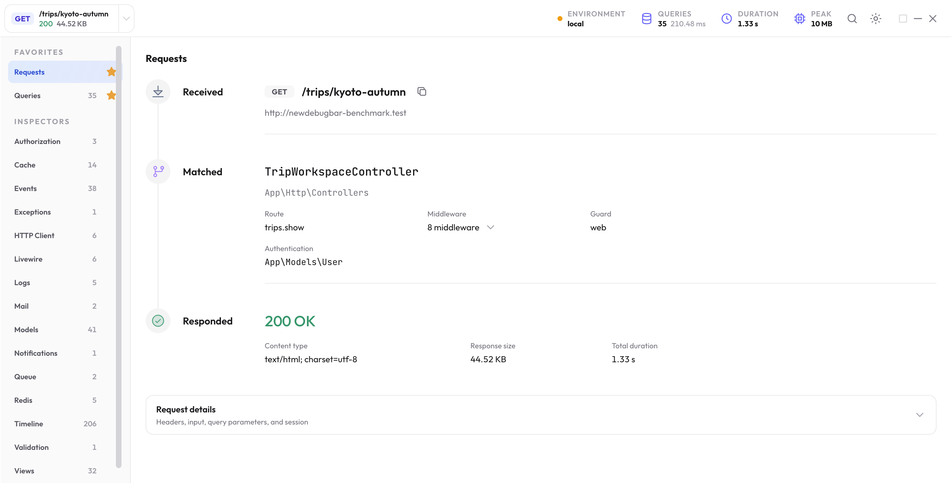Open the Livewire inspector

[x=55, y=259]
